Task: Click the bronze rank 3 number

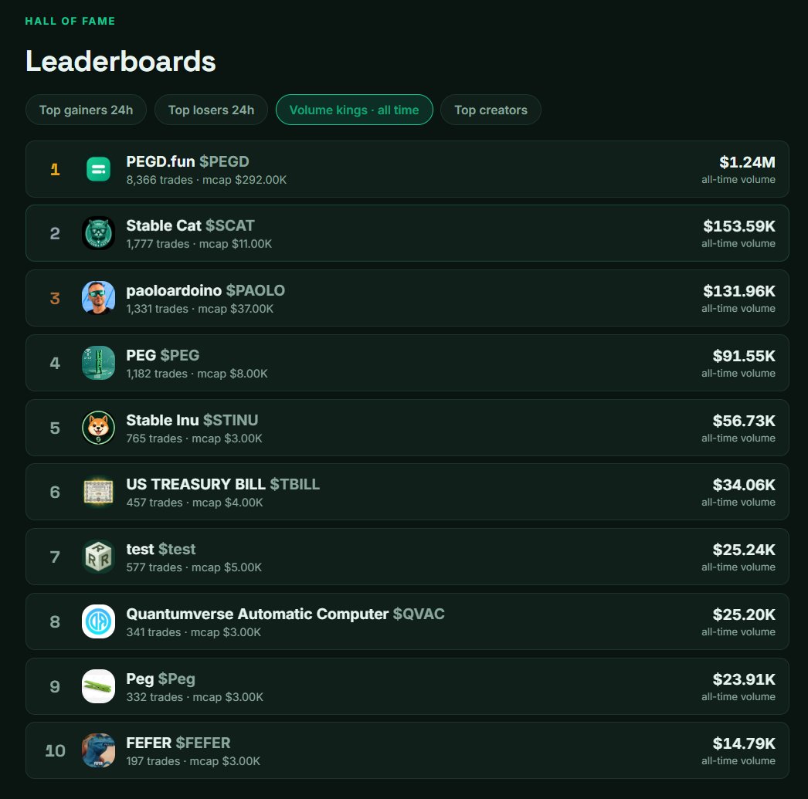Action: click(x=55, y=298)
